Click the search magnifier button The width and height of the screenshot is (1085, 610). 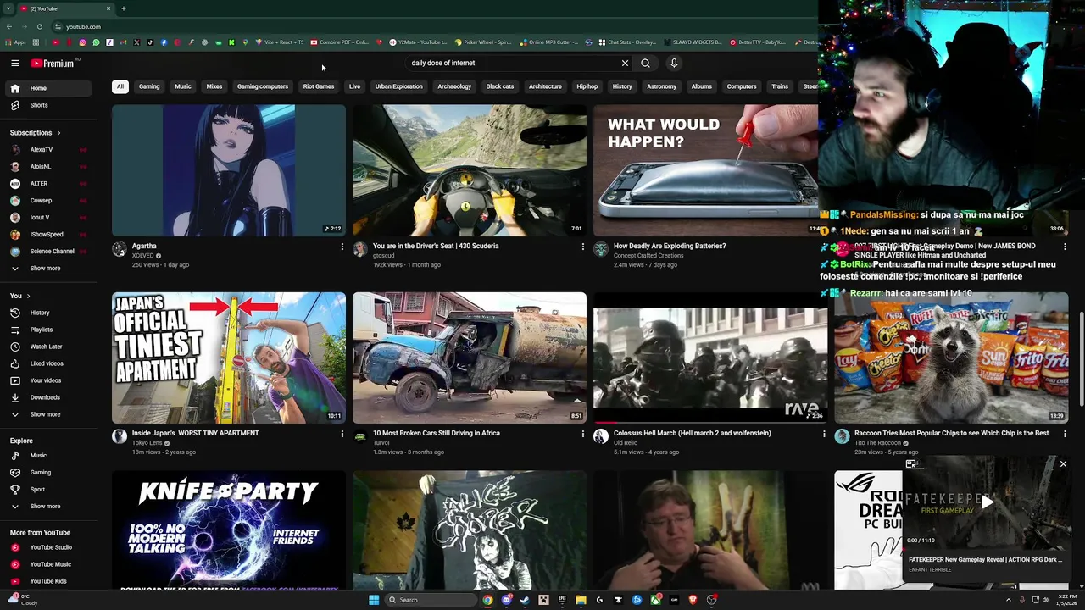[645, 63]
